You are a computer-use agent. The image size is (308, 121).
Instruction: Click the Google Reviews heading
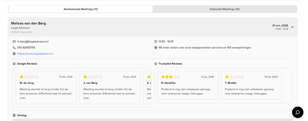pyautogui.click(x=27, y=63)
